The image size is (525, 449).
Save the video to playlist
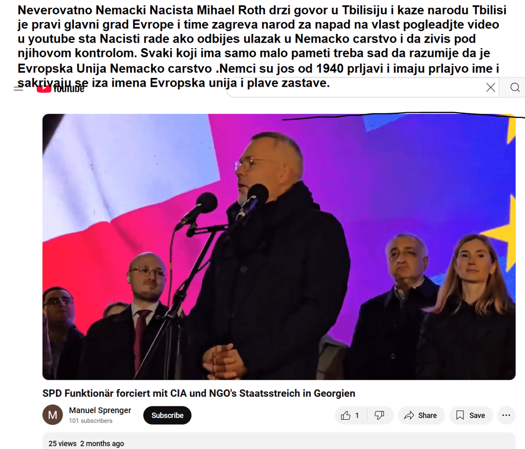(471, 416)
